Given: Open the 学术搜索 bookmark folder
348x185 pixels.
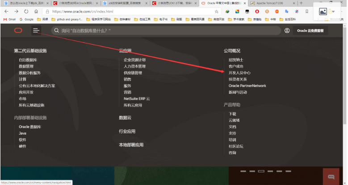Looking at the screenshot, I should click(x=236, y=19).
